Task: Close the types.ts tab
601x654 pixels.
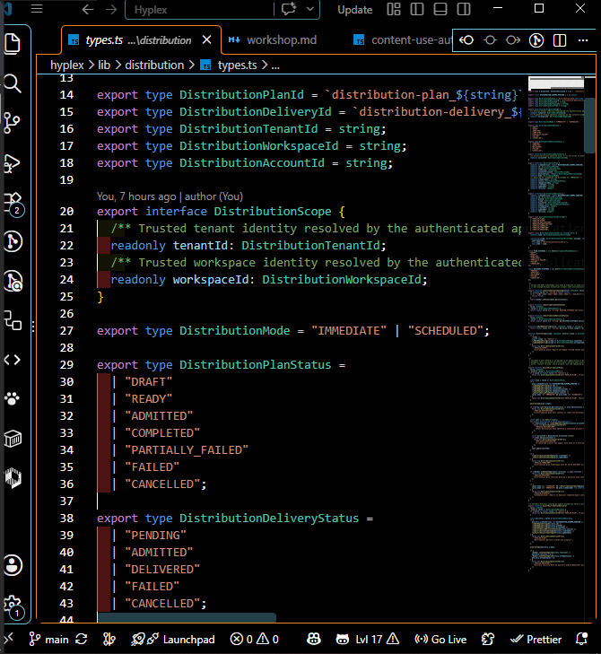Action: (x=206, y=40)
